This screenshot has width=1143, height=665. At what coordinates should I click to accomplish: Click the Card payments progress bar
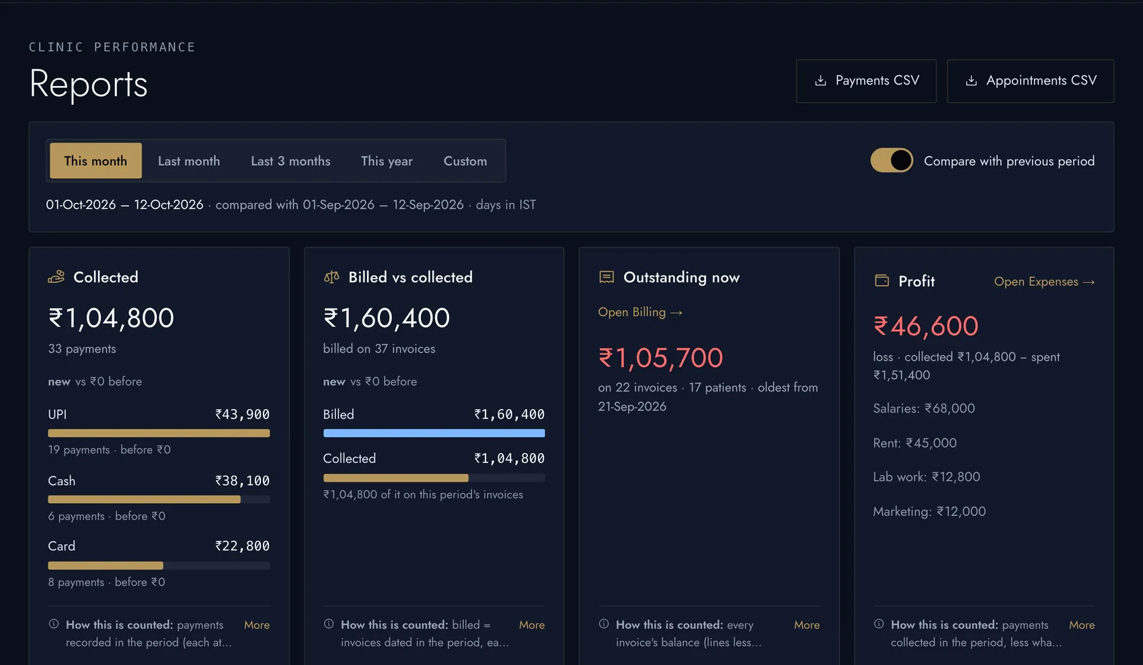click(159, 566)
